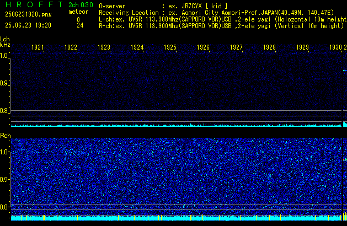Click the Lch 0.8 kHz axis label
Viewport: 347px width, 226px height.
pos(4,111)
